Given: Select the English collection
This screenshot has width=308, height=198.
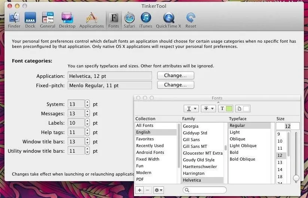Looking at the screenshot, I should 156,132.
